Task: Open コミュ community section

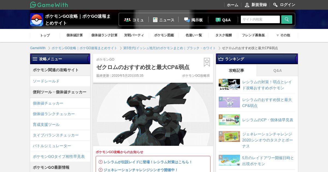Action: pyautogui.click(x=134, y=20)
